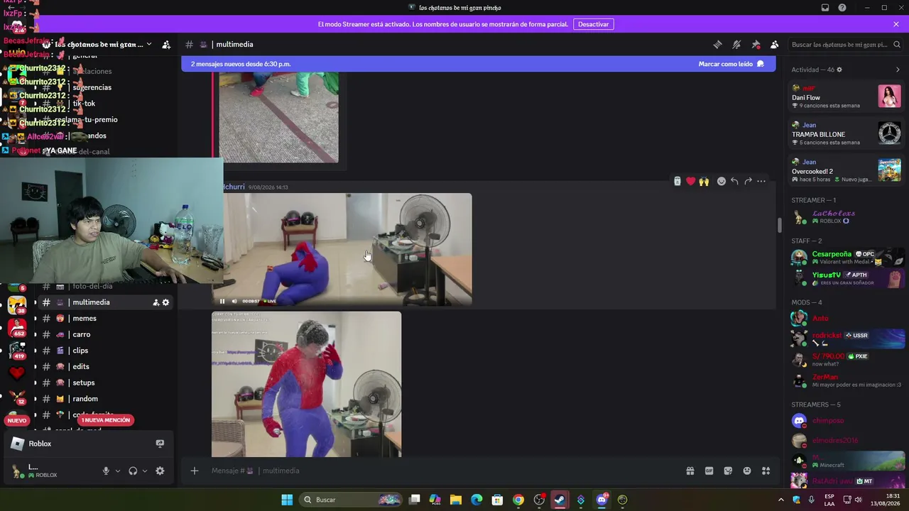Open Google Chrome from the taskbar
Viewport: 909px width, 511px height.
pos(518,500)
